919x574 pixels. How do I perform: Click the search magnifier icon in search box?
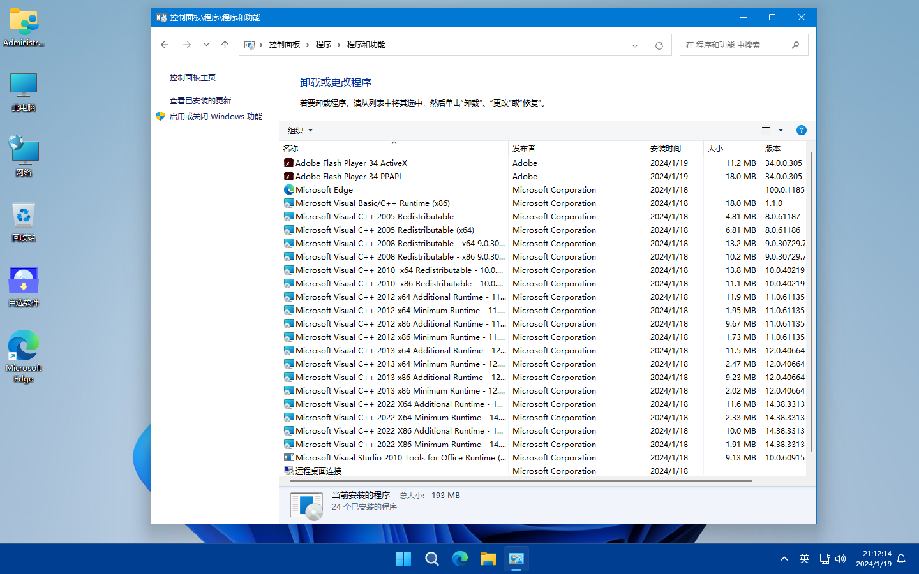tap(795, 45)
